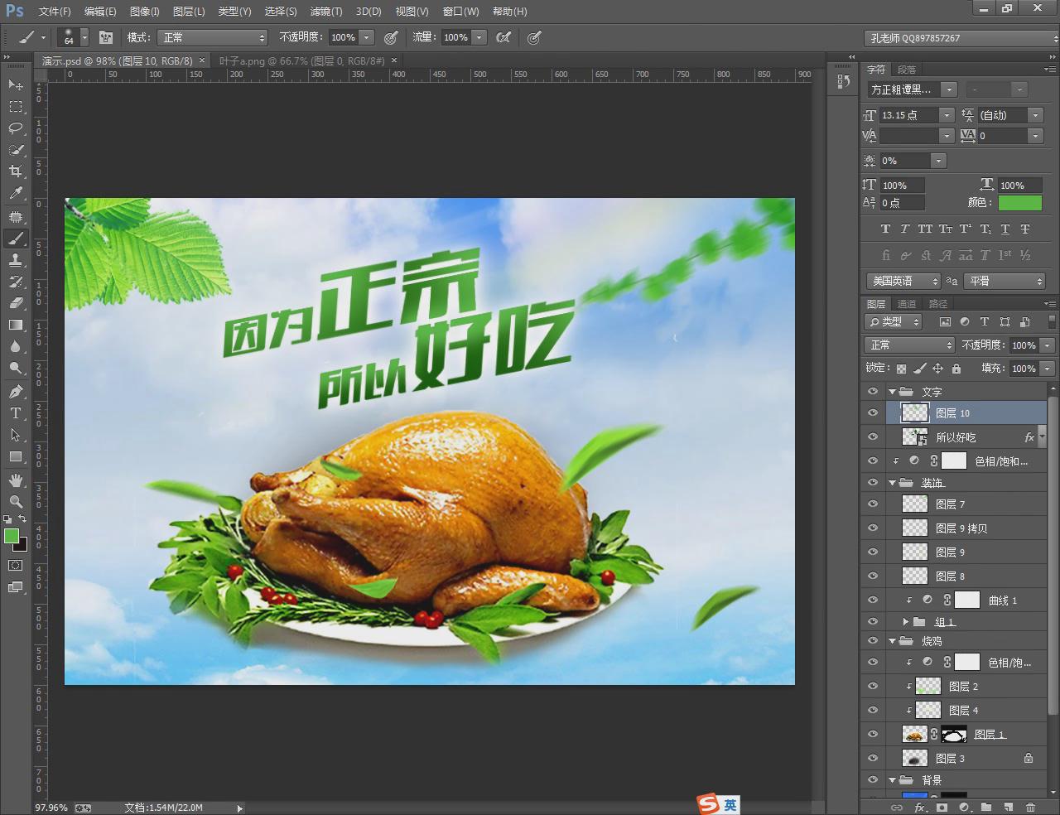The height and width of the screenshot is (815, 1060).
Task: Select the Spot Healing Brush tool
Action: pos(16,216)
